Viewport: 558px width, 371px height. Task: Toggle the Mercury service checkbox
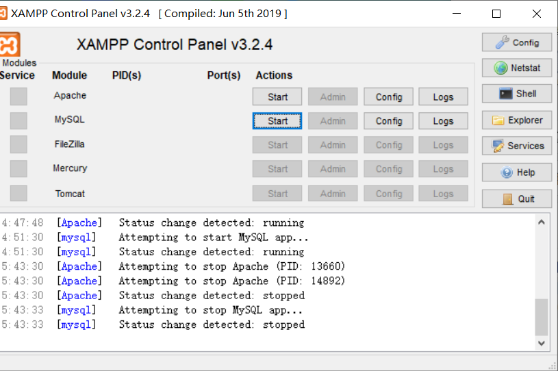18,168
